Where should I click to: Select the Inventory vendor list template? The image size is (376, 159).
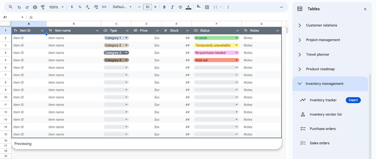(326, 114)
